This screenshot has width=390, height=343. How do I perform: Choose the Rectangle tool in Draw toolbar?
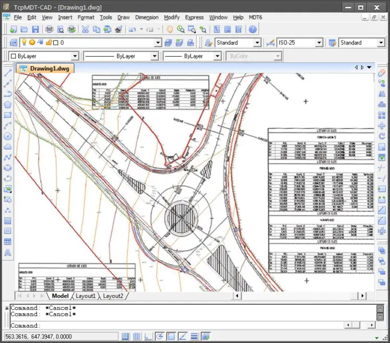[x=7, y=115]
